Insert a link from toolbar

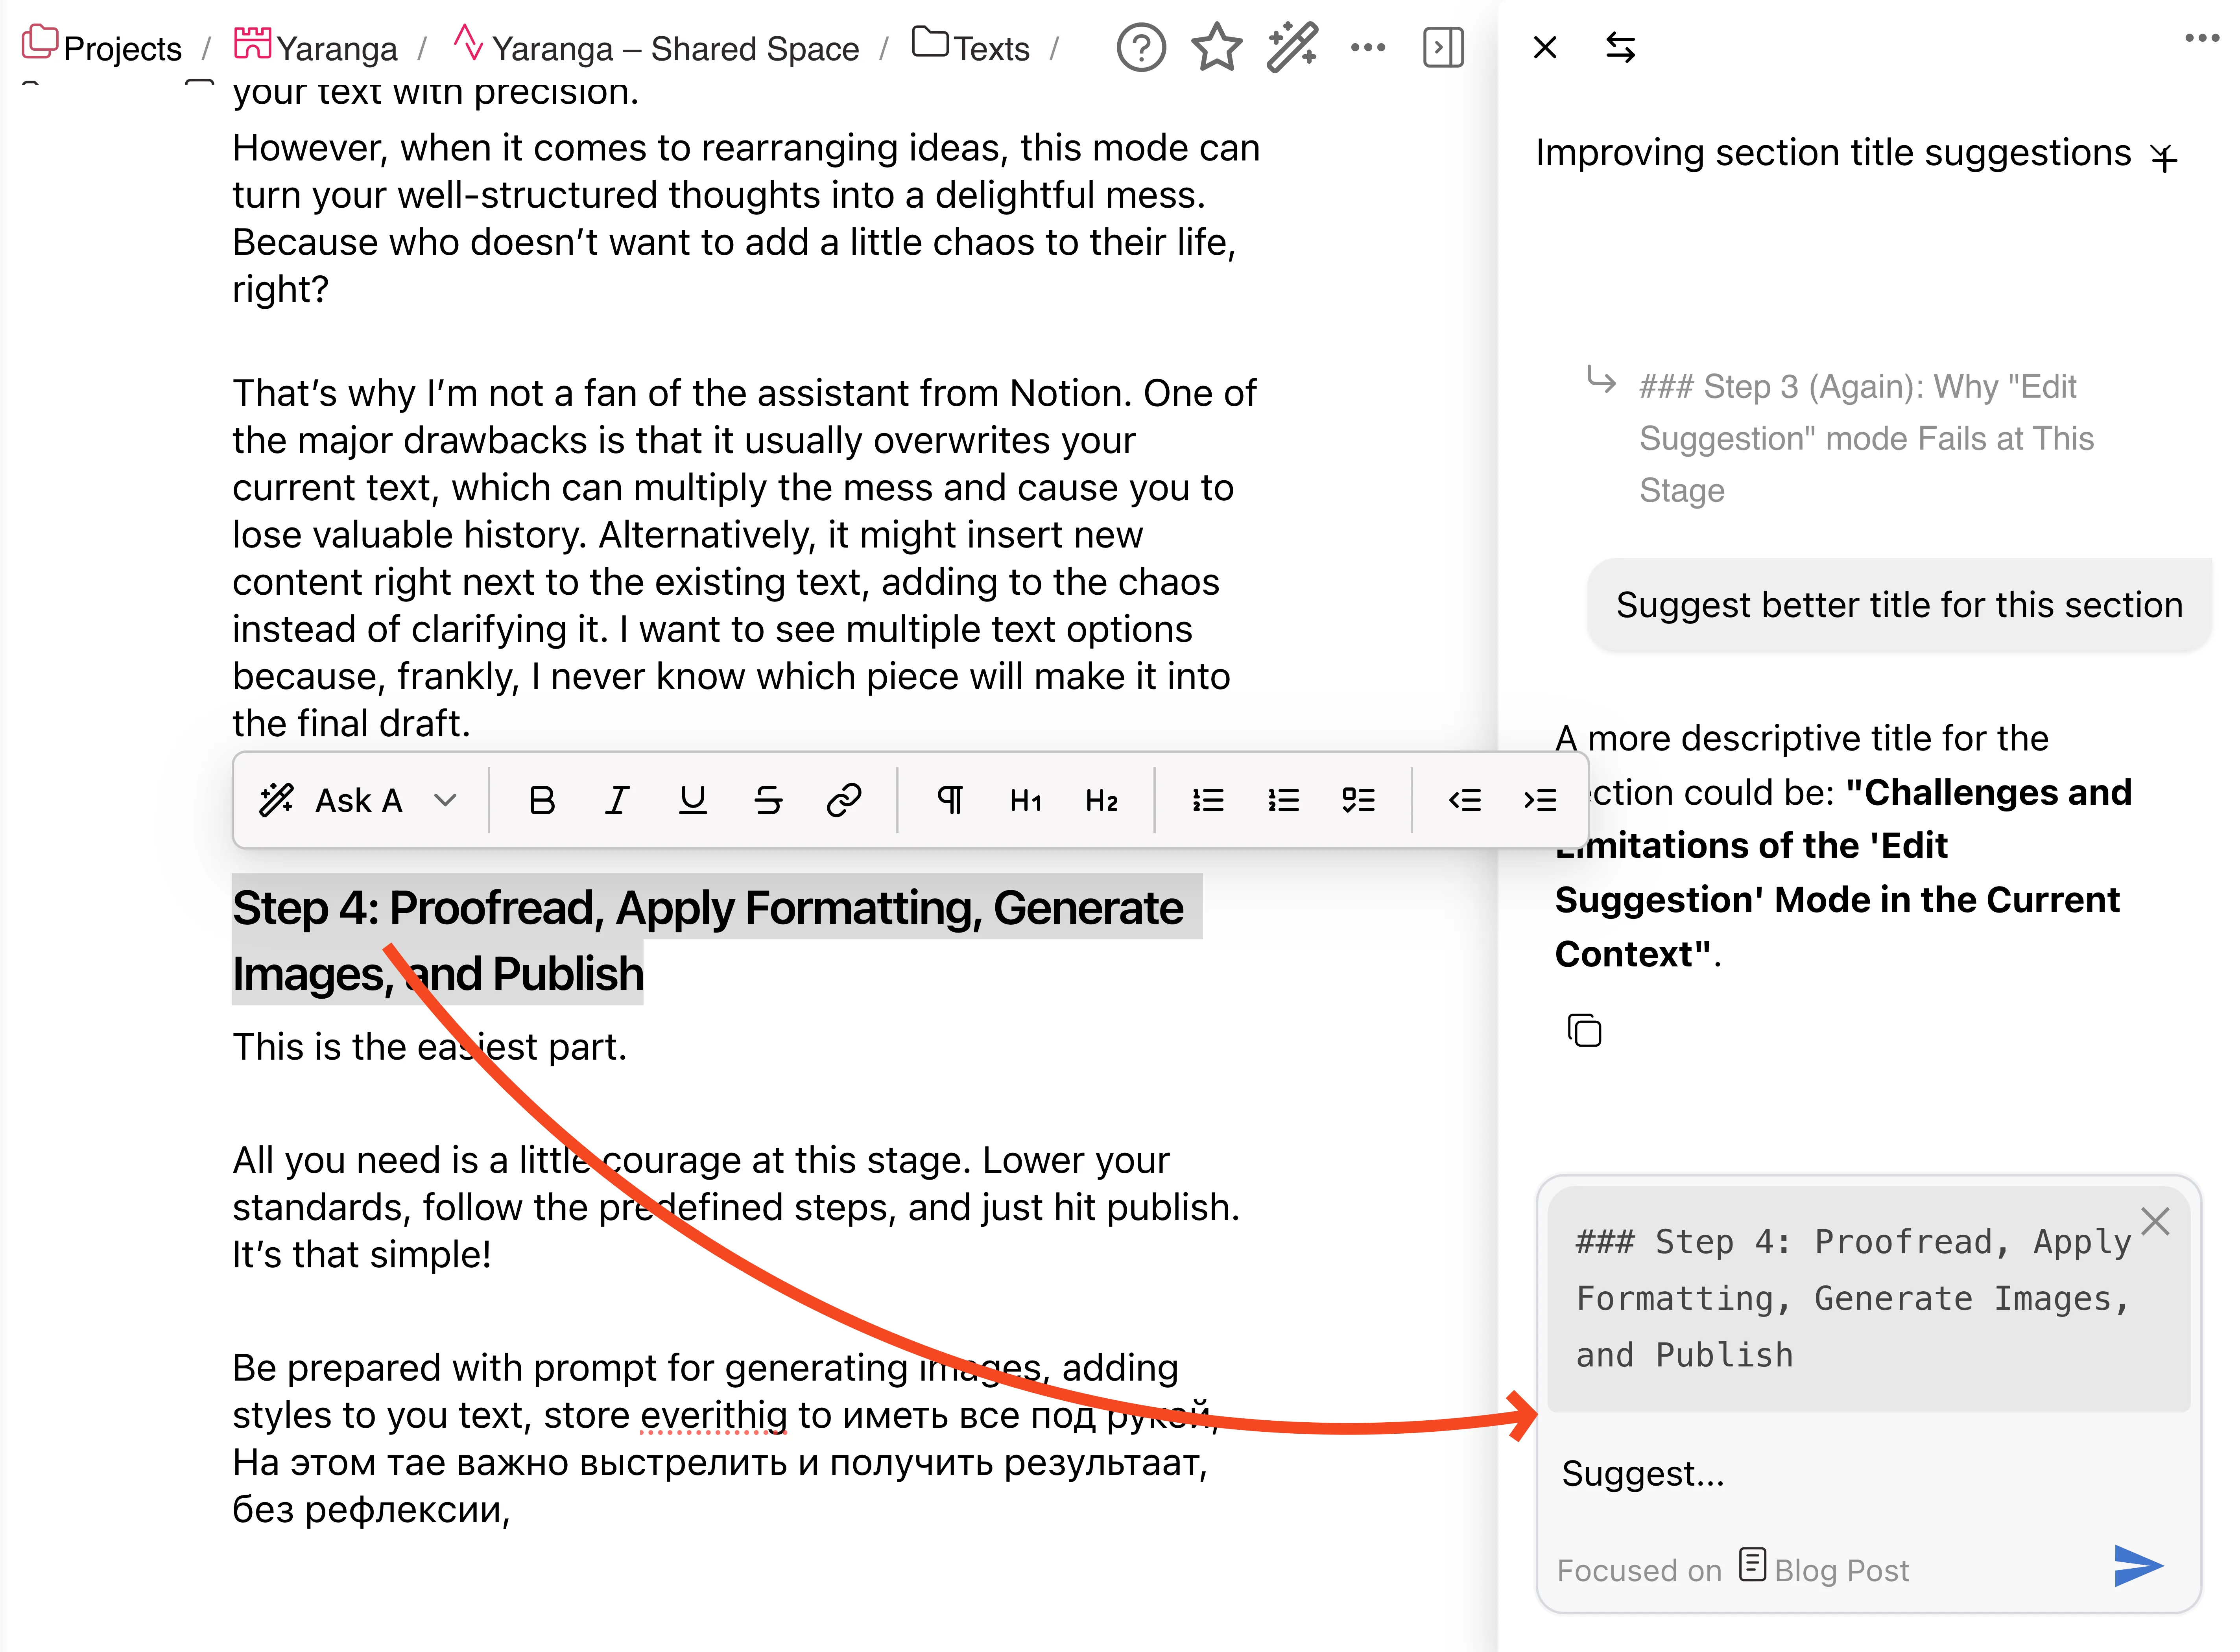tap(844, 800)
